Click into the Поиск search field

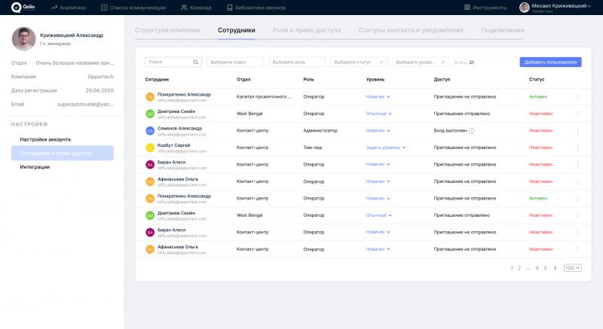tap(169, 62)
